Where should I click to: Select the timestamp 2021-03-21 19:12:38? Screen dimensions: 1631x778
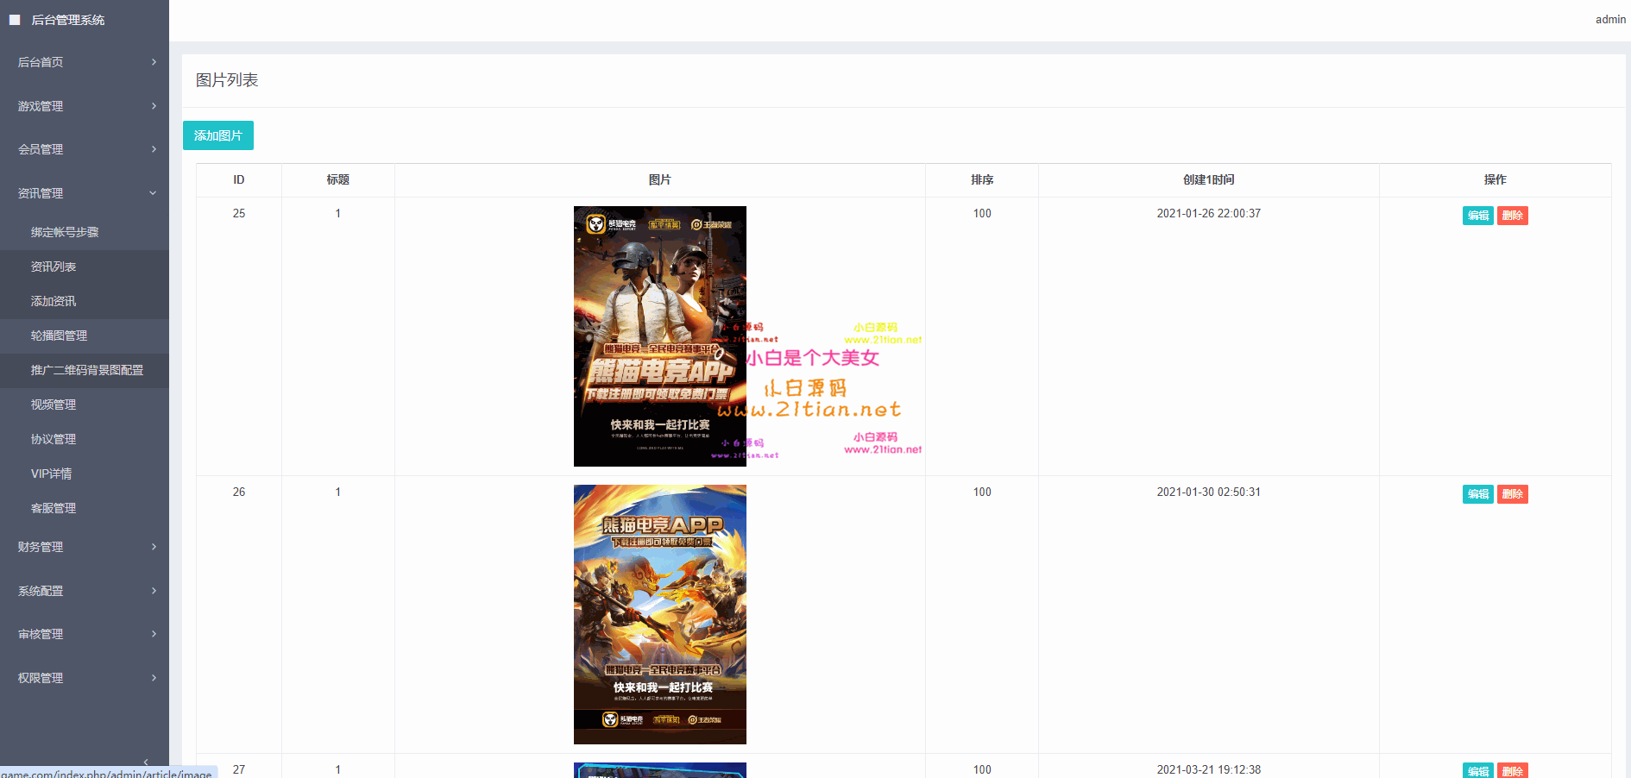[1209, 769]
